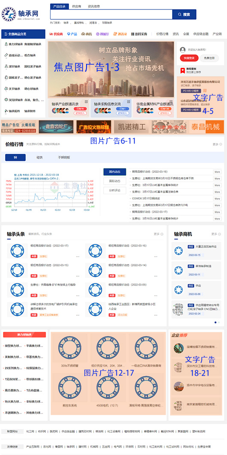
Task: Switch price chart to 硅铁 tab
Action: [39, 157]
